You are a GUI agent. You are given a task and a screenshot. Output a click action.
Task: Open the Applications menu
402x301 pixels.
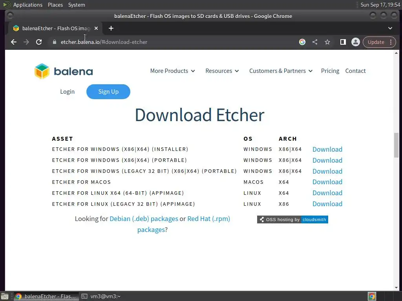pyautogui.click(x=28, y=5)
